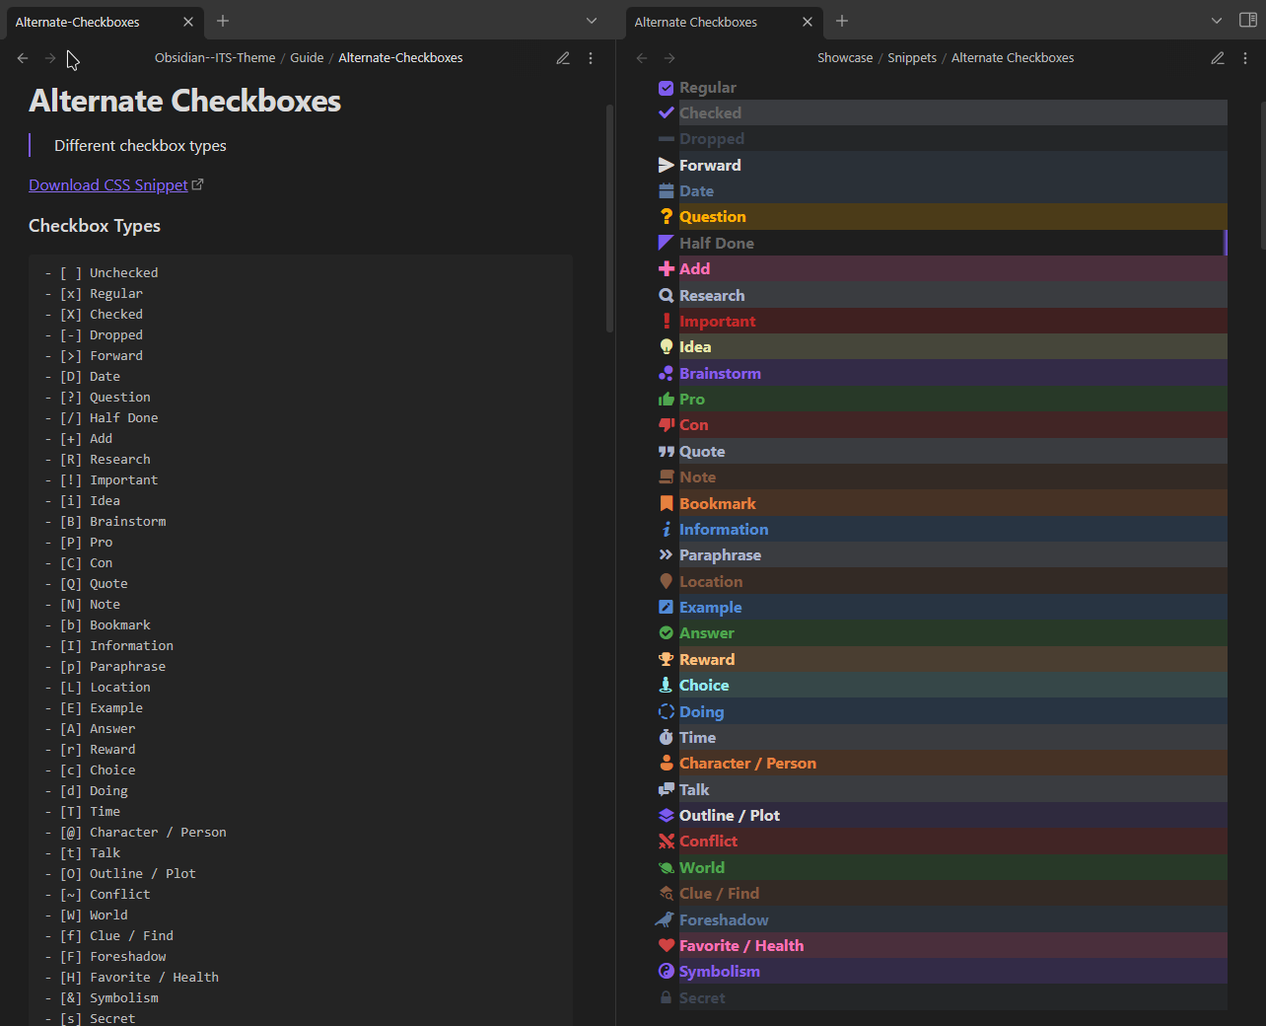This screenshot has width=1266, height=1026.
Task: Switch right pane to edit mode pencil
Action: (x=1218, y=58)
